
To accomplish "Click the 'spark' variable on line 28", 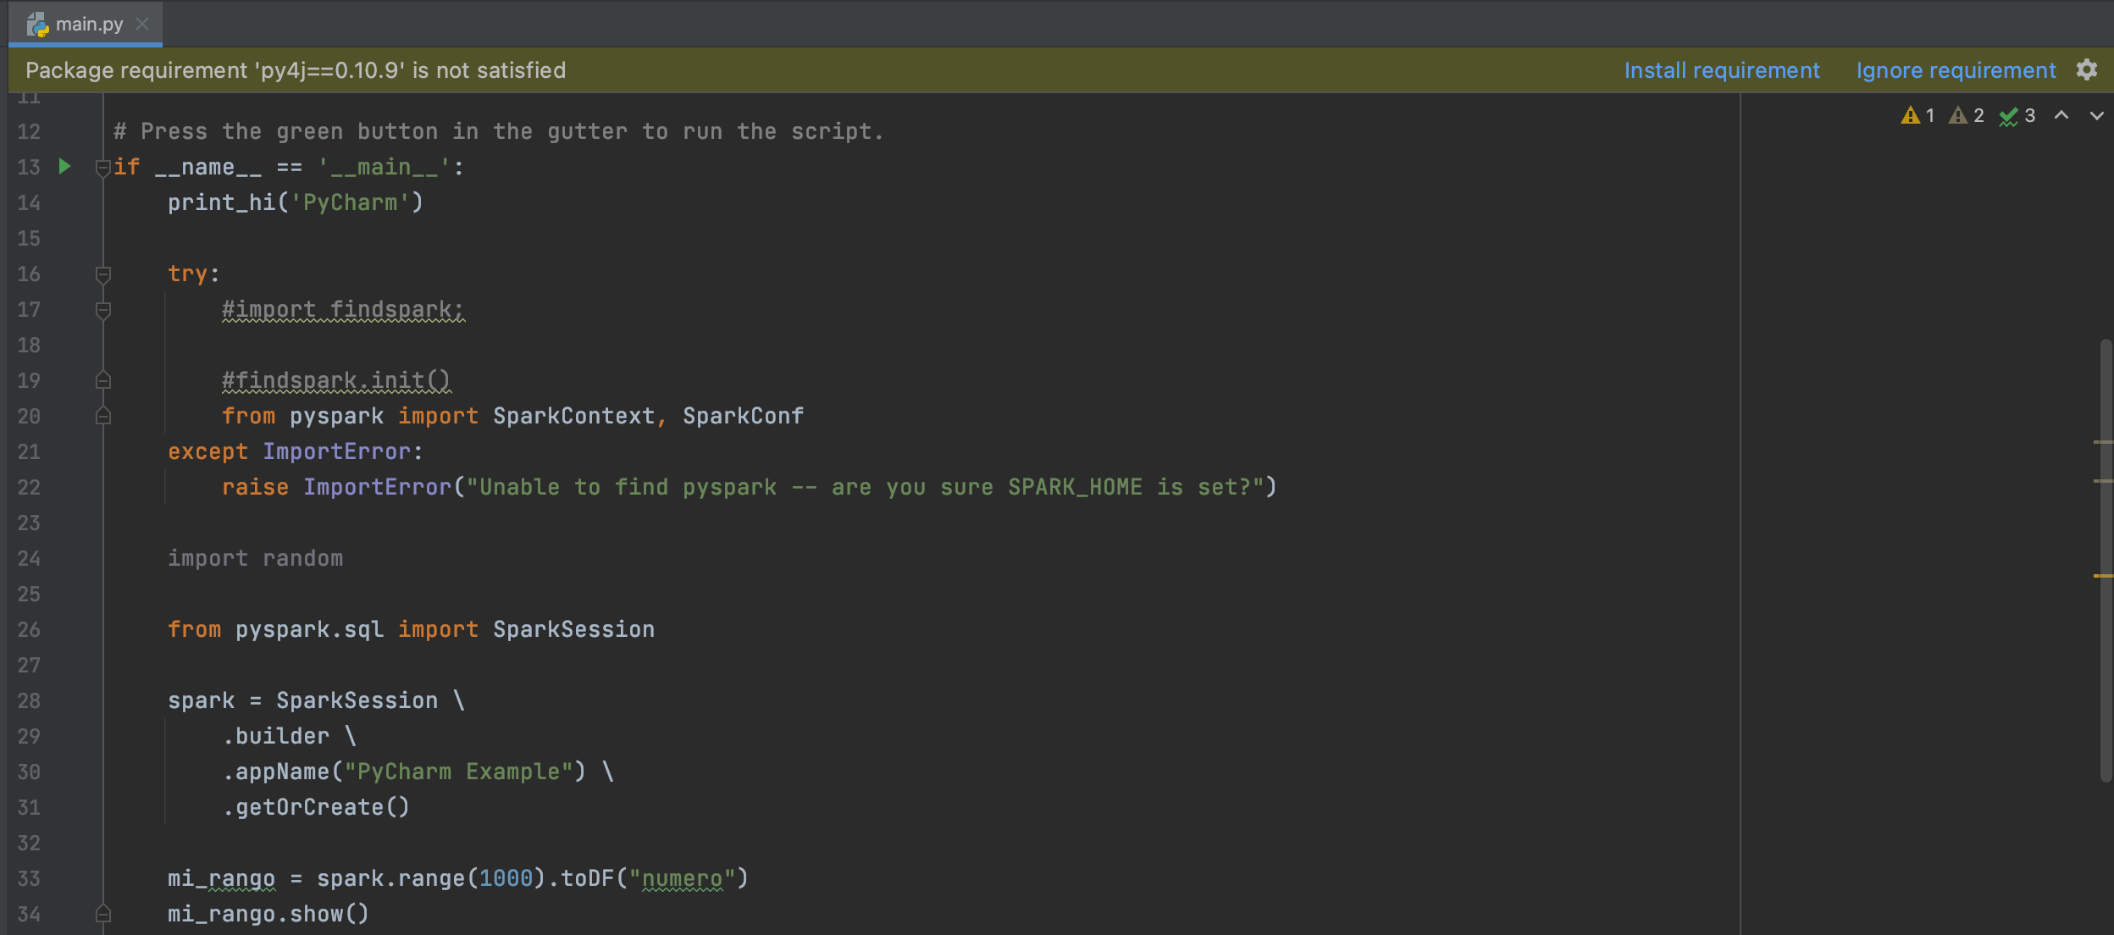I will point(201,700).
